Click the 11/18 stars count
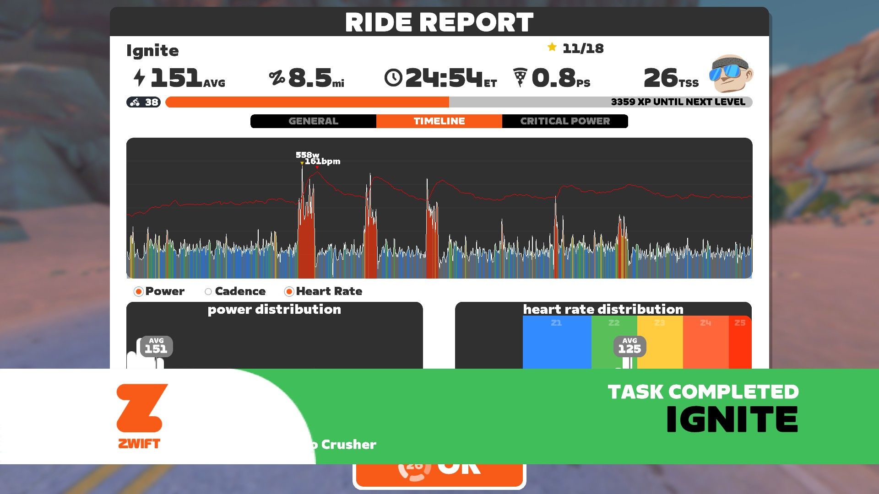Screen dimensions: 879x494 tap(583, 48)
